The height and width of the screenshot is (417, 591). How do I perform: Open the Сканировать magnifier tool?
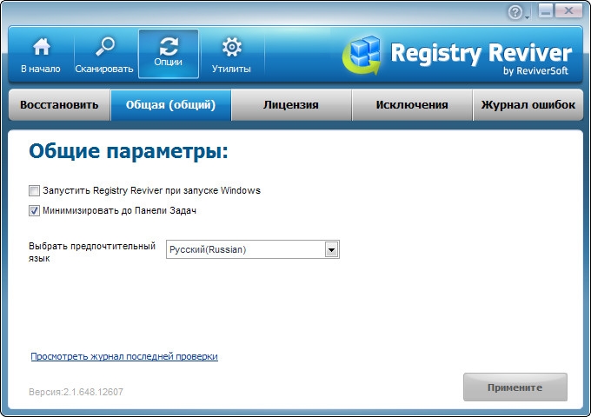click(x=104, y=54)
